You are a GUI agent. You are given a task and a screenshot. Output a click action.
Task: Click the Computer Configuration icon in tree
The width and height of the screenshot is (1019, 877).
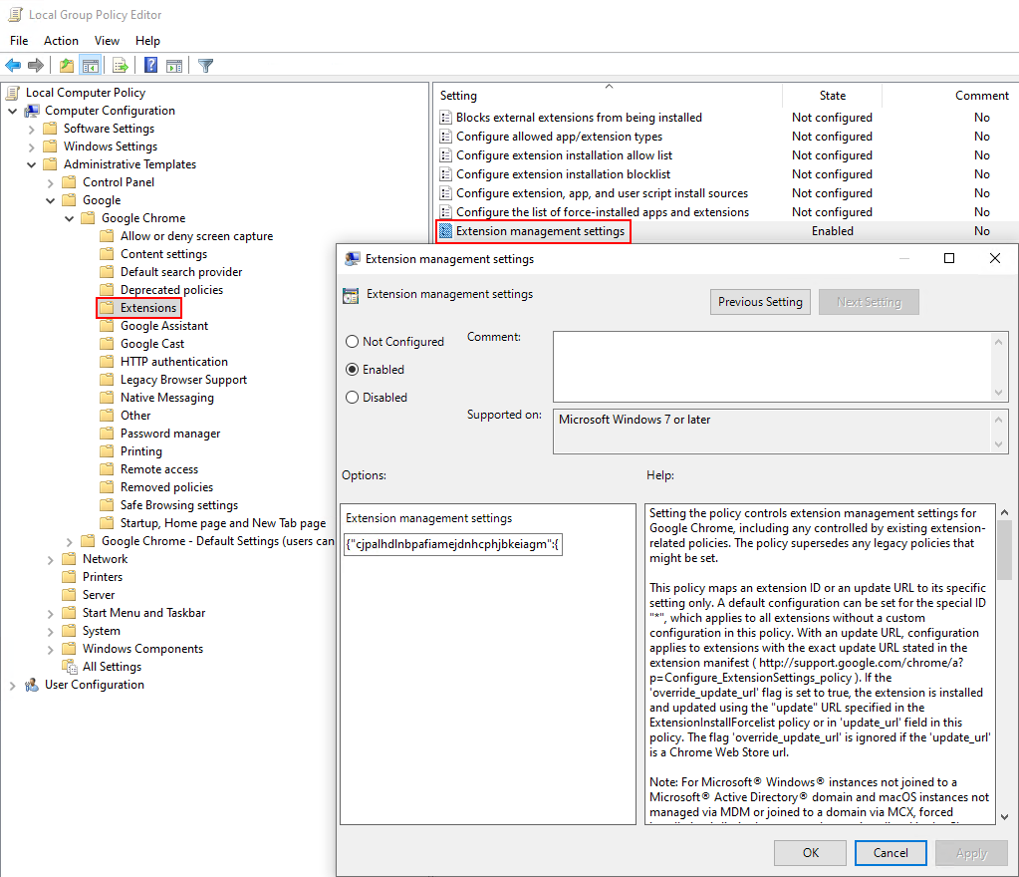click(32, 111)
